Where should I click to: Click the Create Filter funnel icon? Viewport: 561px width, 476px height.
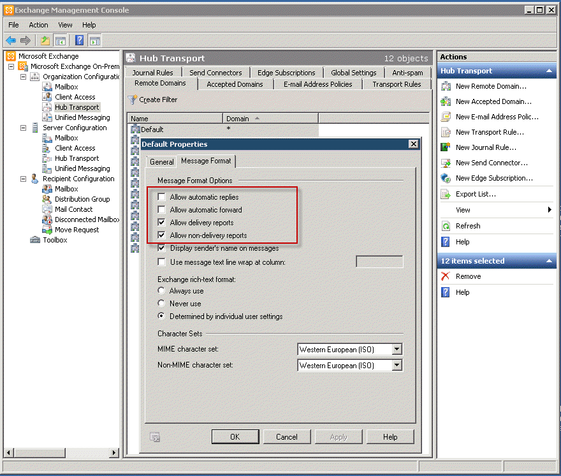point(133,100)
